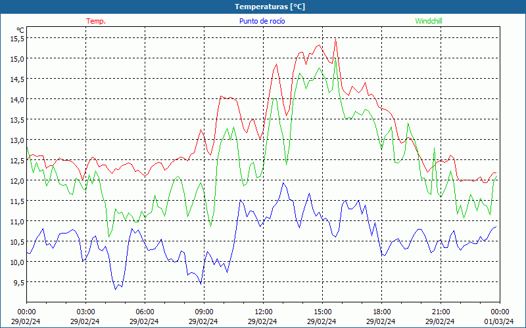Image resolution: width=526 pixels, height=328 pixels.
Task: Click the 11,5 y-axis value
Action: (x=18, y=201)
